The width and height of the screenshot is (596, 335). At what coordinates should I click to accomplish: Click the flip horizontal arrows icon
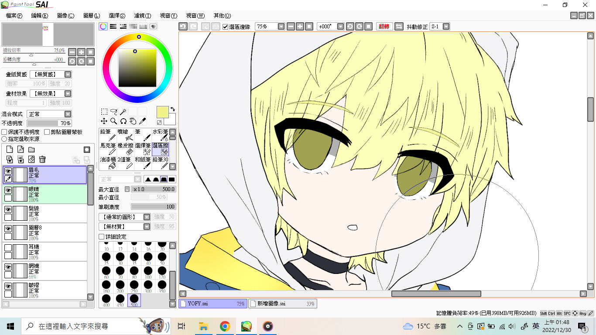coord(399,27)
